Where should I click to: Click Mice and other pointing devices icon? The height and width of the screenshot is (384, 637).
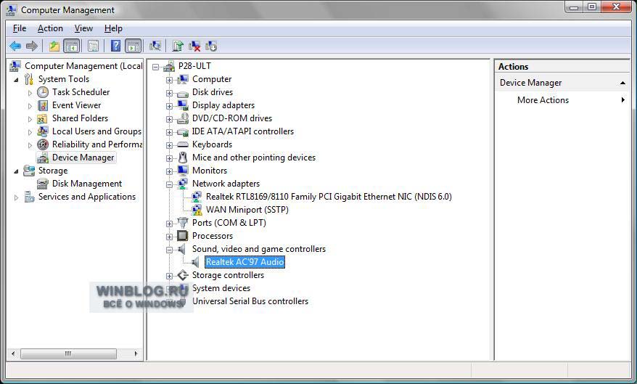point(183,158)
